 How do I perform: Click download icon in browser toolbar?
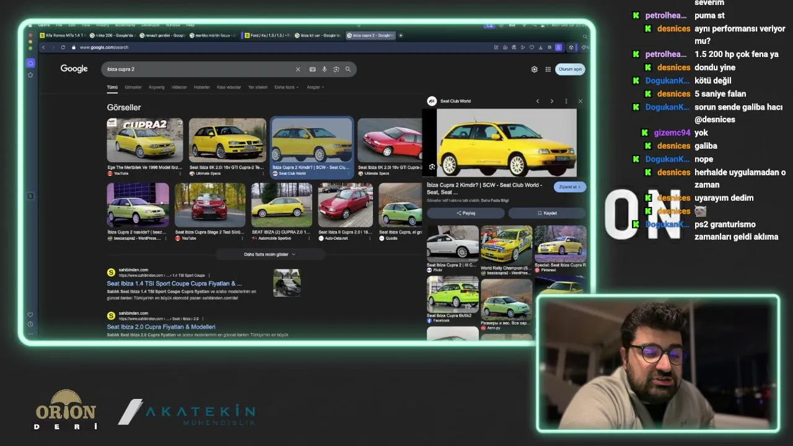click(x=541, y=47)
